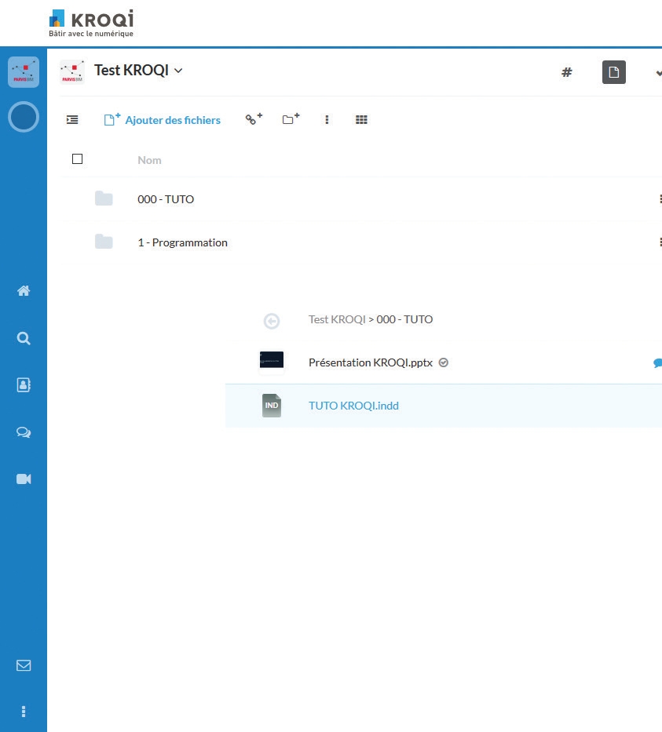This screenshot has height=732, width=662.
Task: Toggle the indented list panel icon
Action: click(72, 120)
